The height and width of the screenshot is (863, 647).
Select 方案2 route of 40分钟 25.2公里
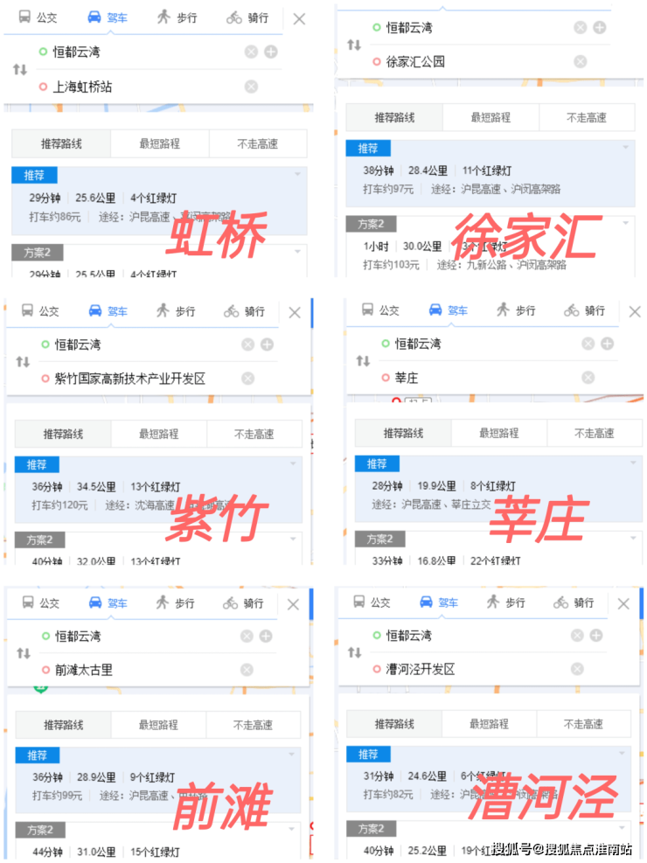(x=490, y=841)
